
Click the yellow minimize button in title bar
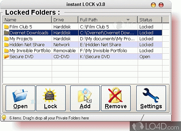point(153,5)
